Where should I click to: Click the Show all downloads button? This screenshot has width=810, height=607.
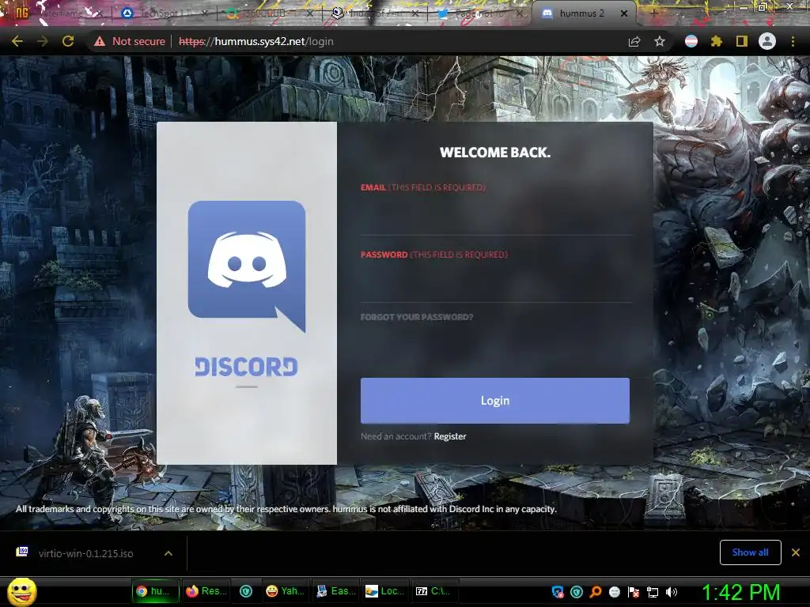click(x=750, y=552)
